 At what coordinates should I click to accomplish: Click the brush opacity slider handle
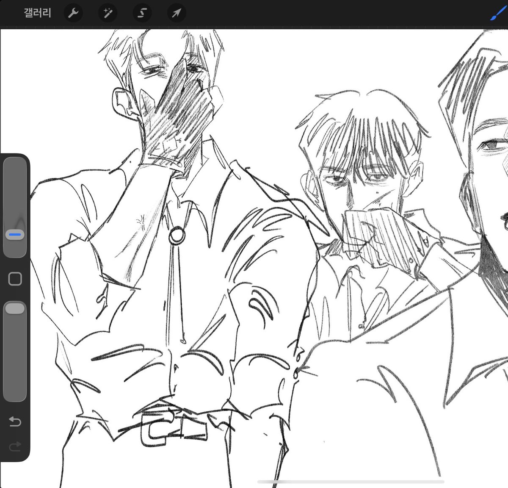(x=15, y=308)
